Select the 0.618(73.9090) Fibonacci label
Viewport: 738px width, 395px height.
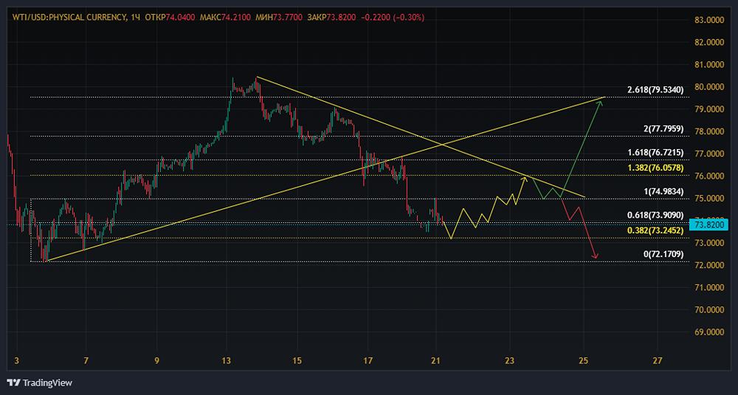[x=655, y=215]
